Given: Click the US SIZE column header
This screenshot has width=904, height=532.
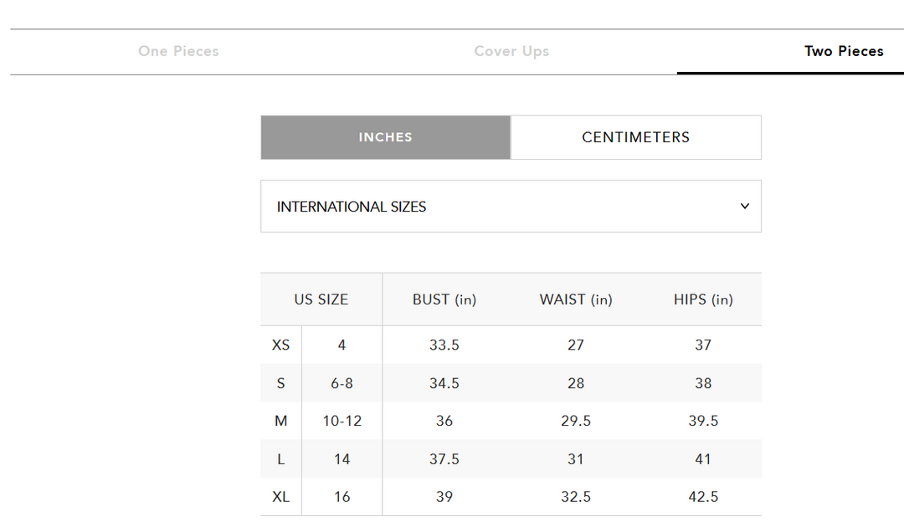Looking at the screenshot, I should pyautogui.click(x=321, y=299).
